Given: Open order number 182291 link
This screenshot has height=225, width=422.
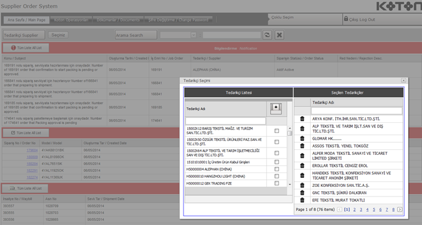Looking at the screenshot, I should point(32,171).
